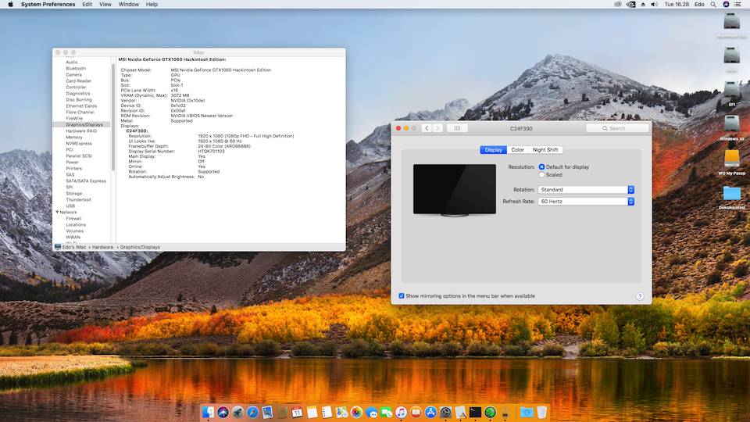
Task: Open the Refresh Rate dropdown
Action: [x=585, y=202]
